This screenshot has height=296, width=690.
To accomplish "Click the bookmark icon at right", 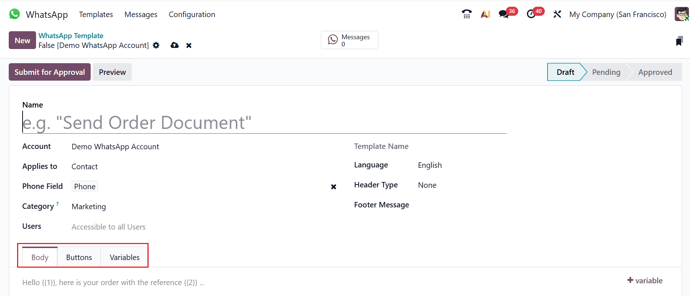I will point(679,41).
